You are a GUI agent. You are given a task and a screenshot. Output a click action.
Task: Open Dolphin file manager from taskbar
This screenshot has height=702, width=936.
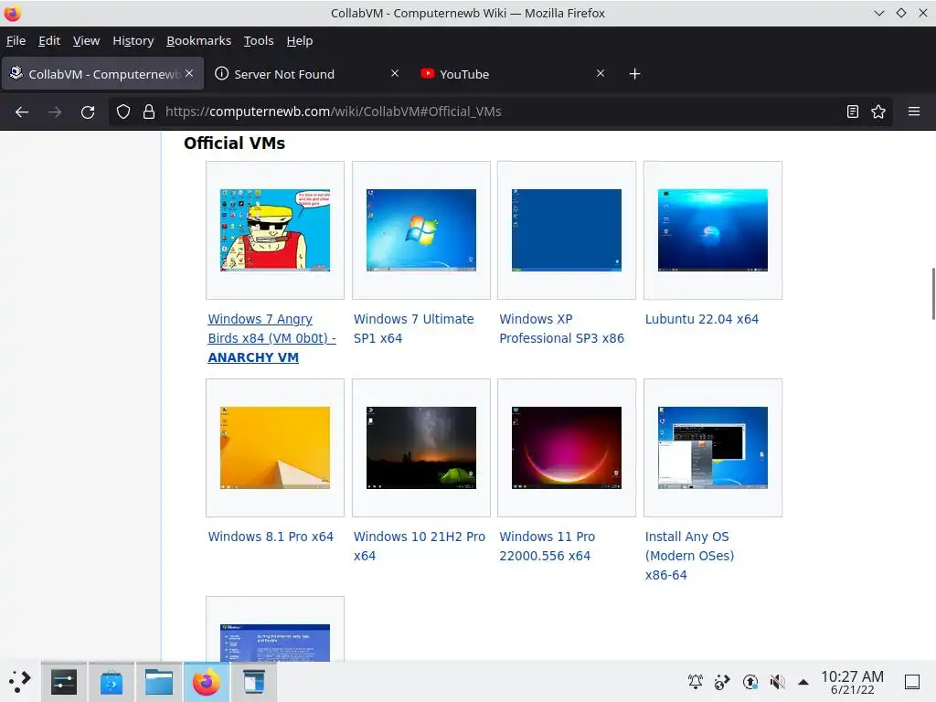(x=159, y=682)
